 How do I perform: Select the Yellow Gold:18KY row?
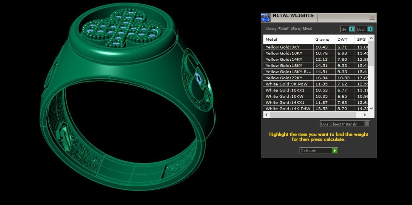pyautogui.click(x=316, y=66)
